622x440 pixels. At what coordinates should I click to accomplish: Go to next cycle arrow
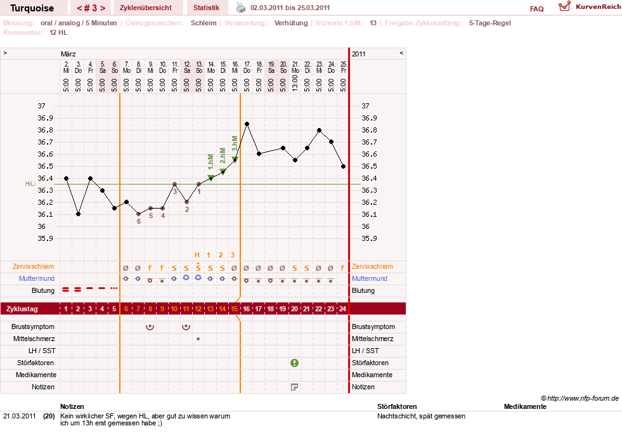click(x=102, y=8)
